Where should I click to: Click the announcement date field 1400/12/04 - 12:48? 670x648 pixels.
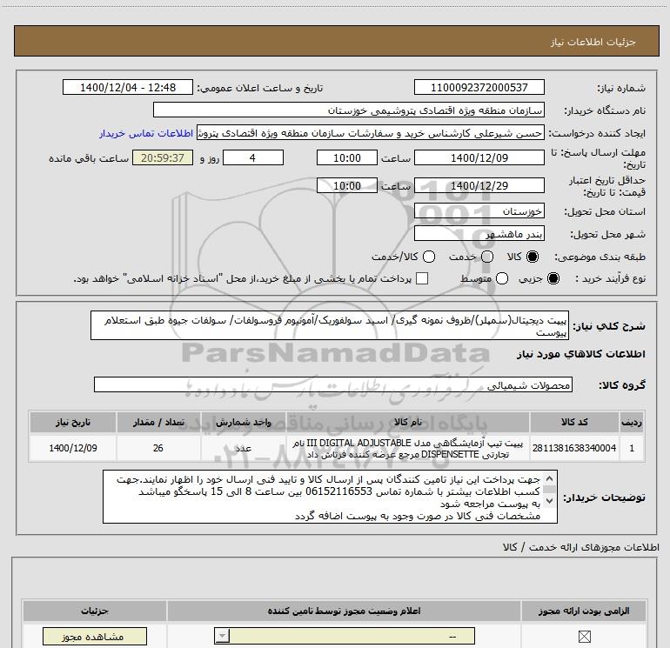pos(128,87)
